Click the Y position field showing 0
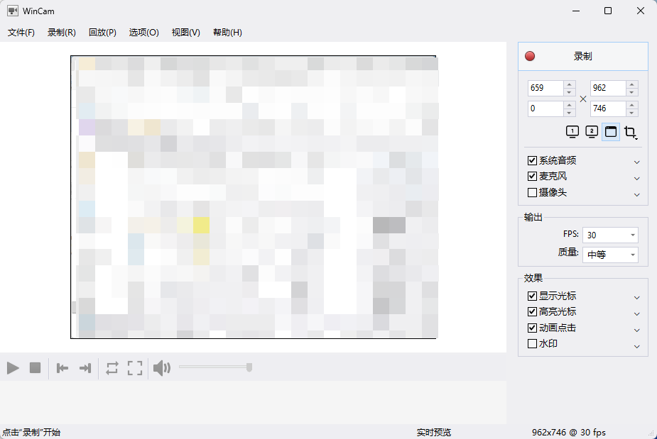The height and width of the screenshot is (439, 657). [545, 109]
